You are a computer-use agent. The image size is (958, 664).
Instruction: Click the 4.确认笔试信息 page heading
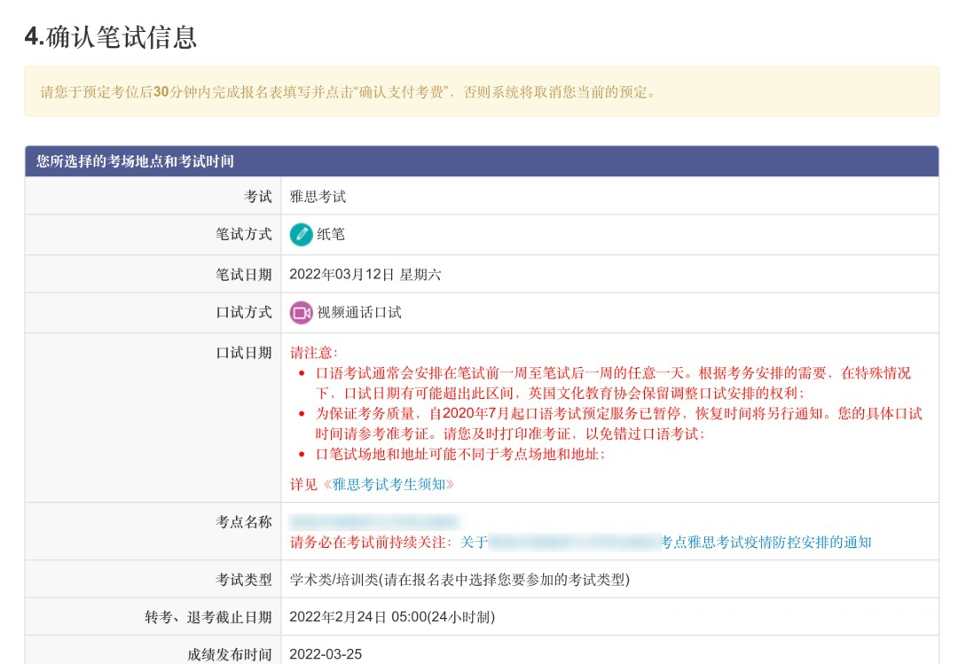(111, 37)
